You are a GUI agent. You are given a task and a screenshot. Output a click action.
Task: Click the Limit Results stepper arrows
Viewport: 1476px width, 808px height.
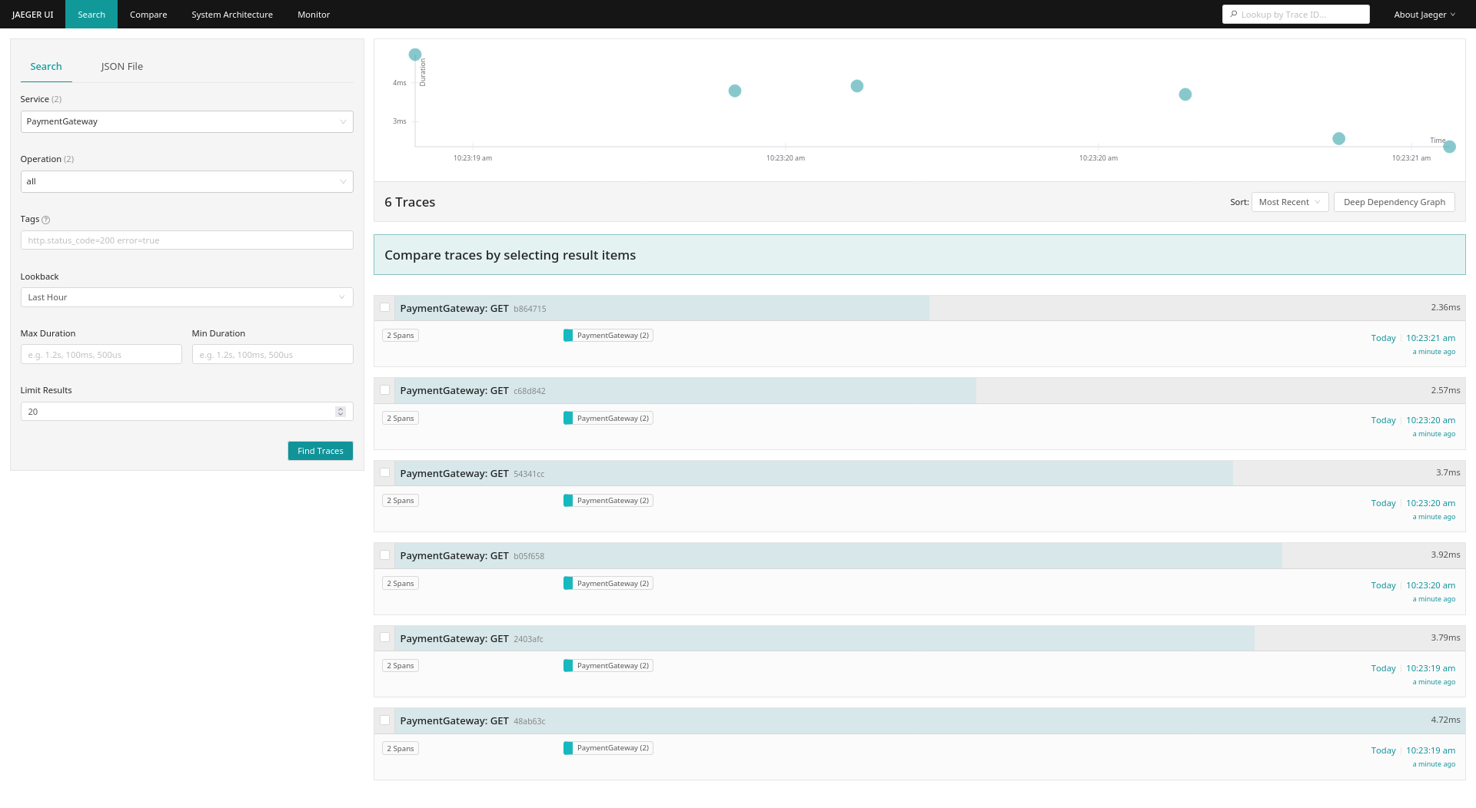(x=341, y=412)
